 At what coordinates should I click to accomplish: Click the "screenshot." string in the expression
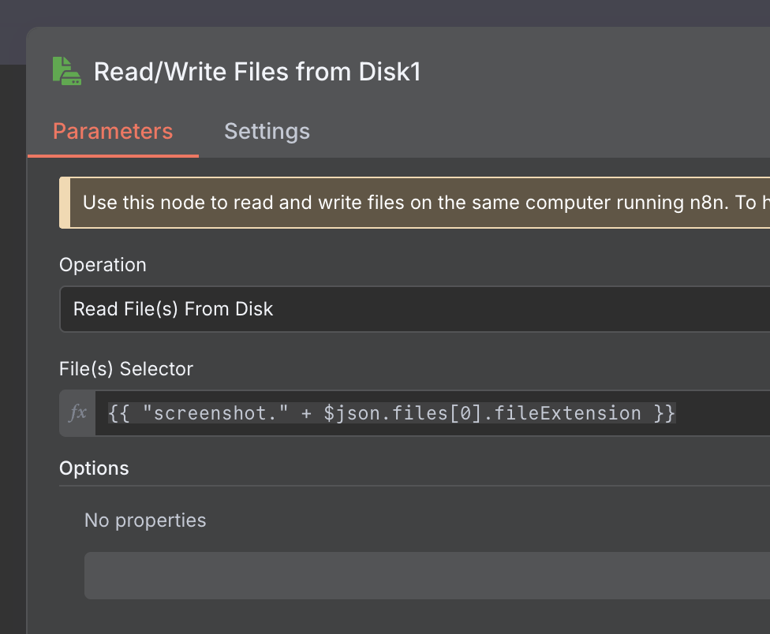215,413
